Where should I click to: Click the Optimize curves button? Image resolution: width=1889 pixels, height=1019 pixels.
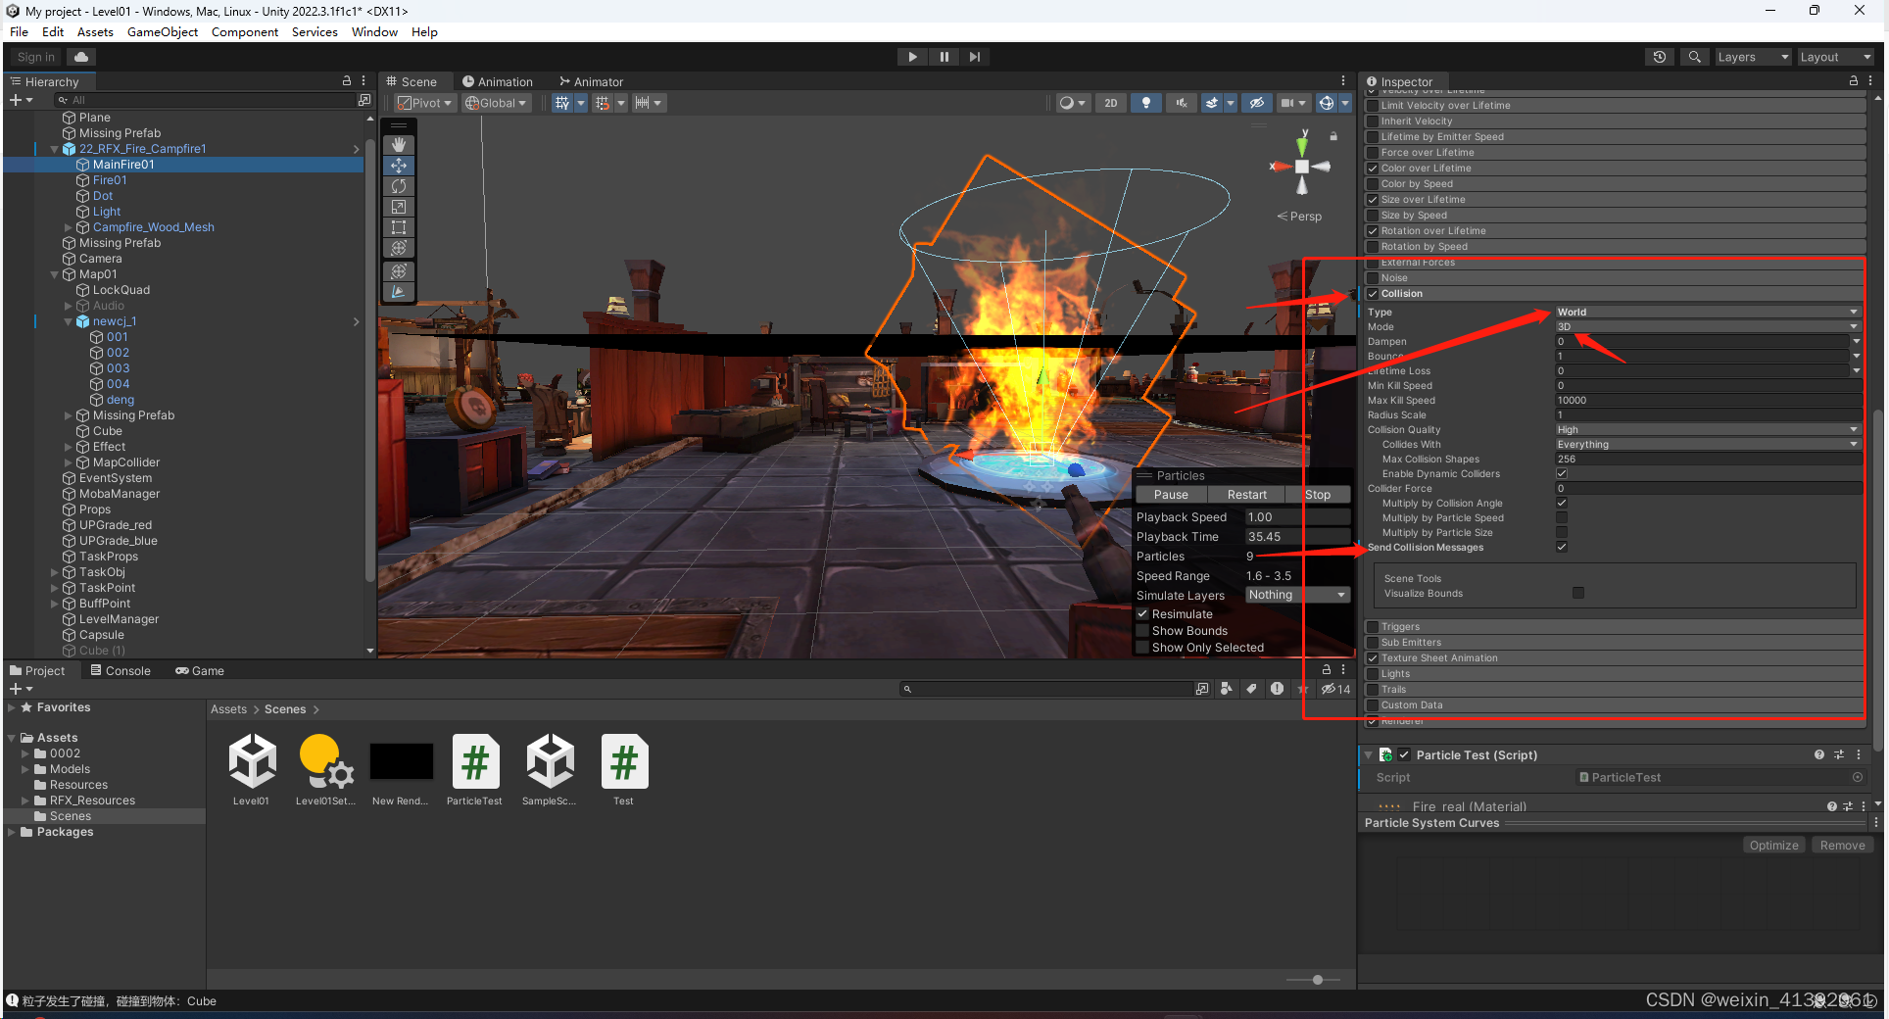[1774, 846]
